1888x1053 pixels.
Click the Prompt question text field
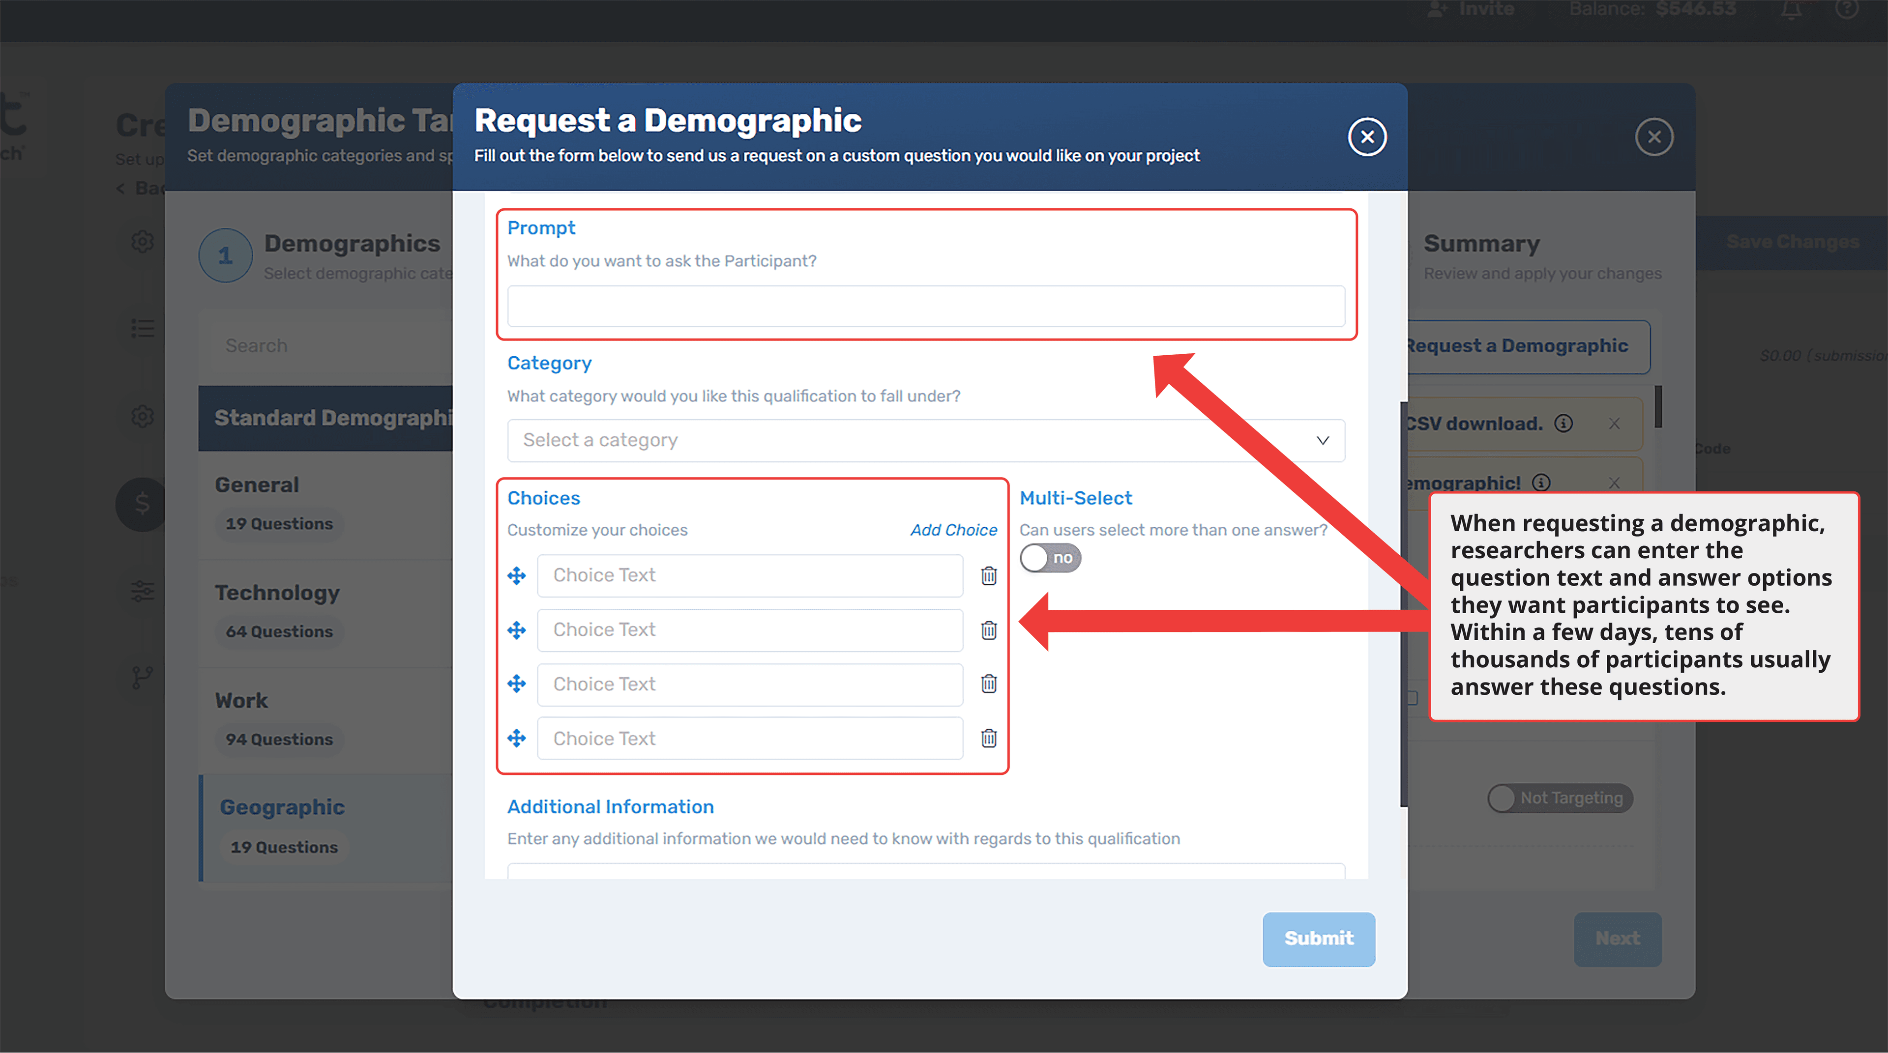[926, 306]
